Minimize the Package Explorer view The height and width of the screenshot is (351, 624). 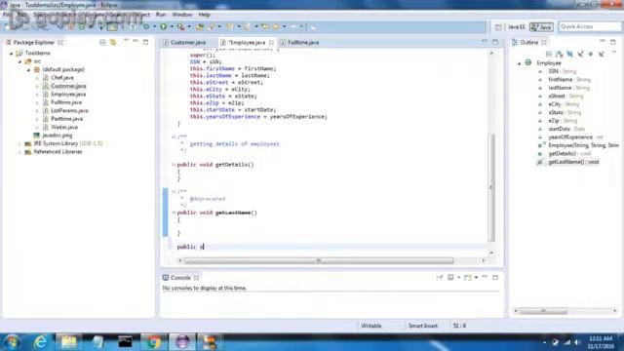pos(136,41)
